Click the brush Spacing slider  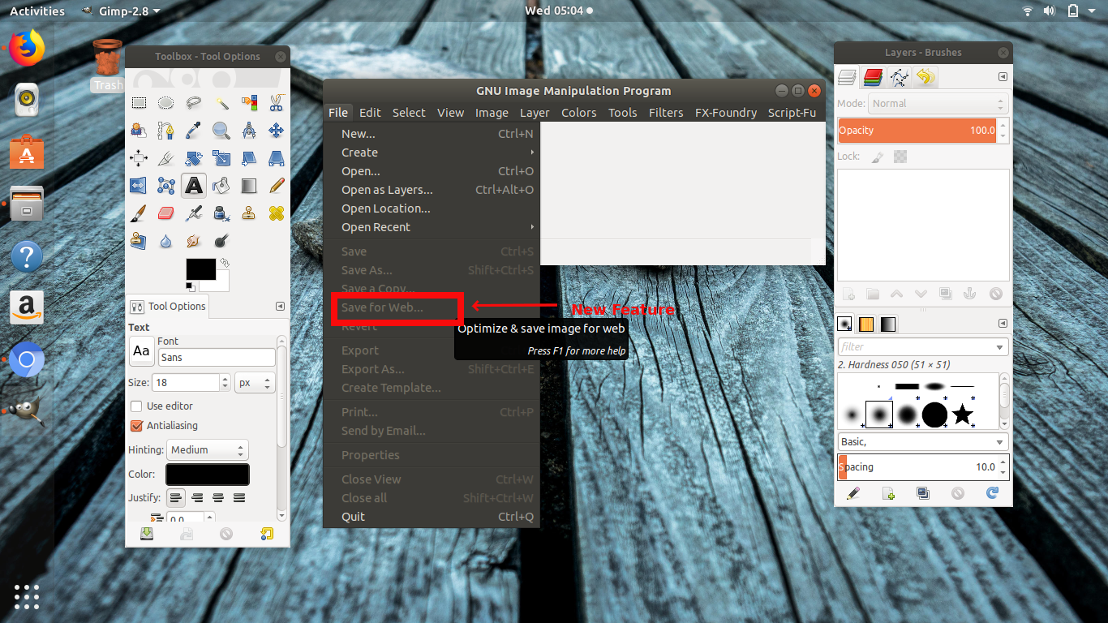(x=917, y=467)
